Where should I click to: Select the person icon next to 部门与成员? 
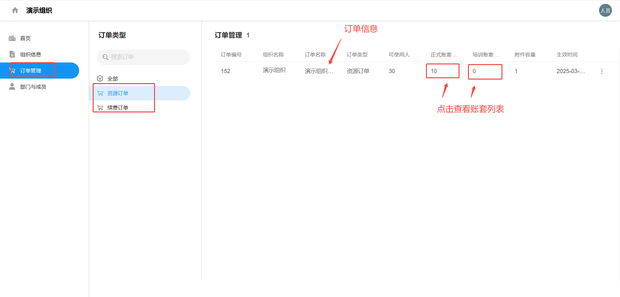tap(12, 86)
